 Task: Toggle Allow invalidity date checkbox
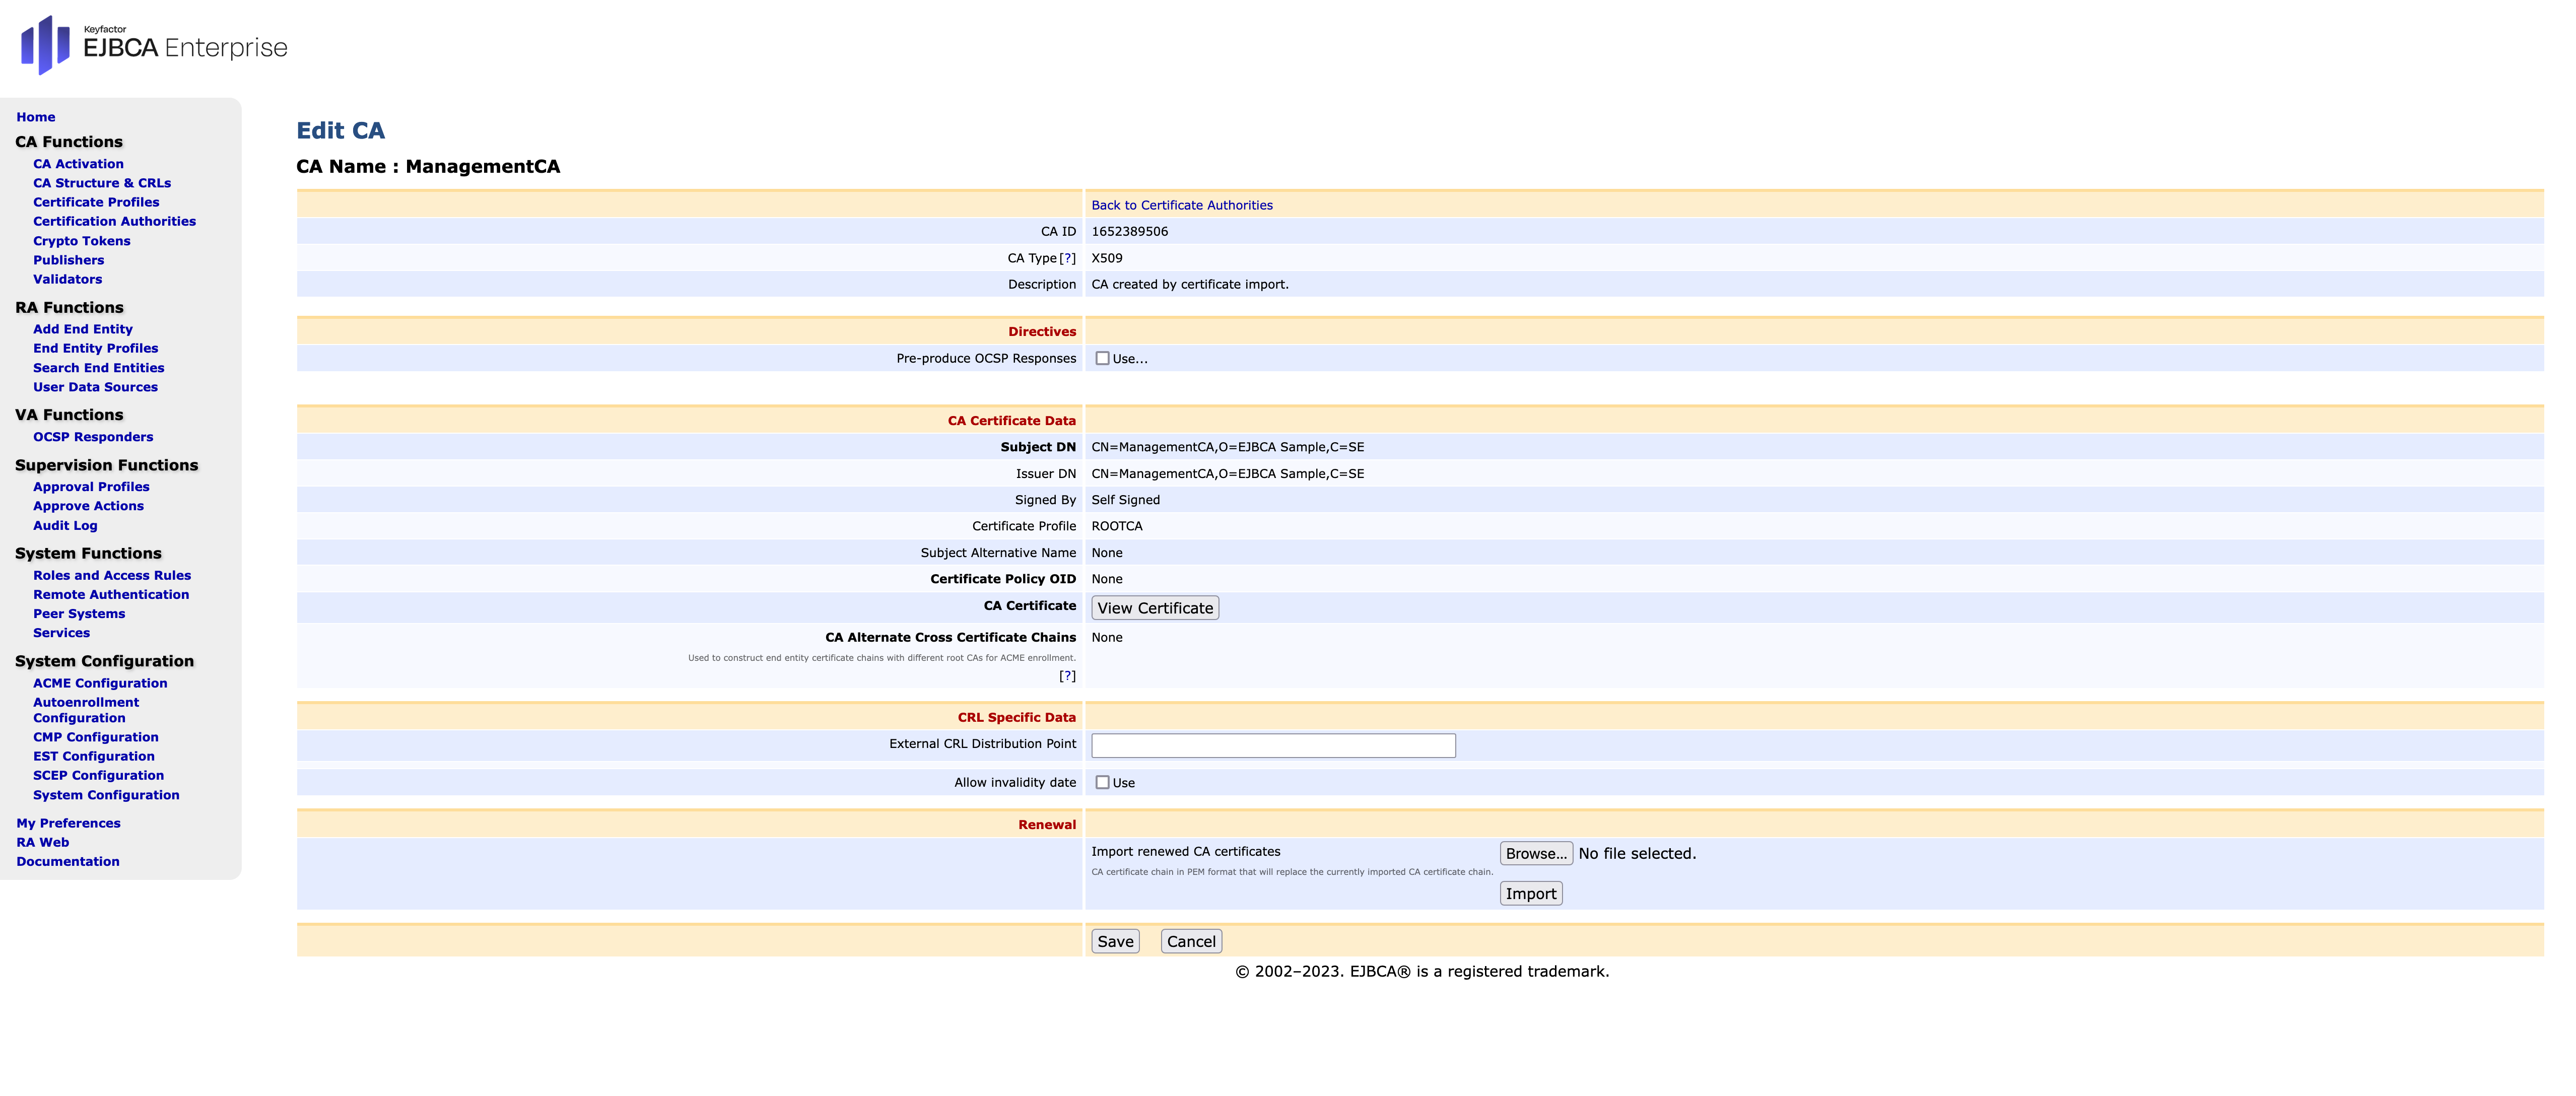[x=1102, y=782]
